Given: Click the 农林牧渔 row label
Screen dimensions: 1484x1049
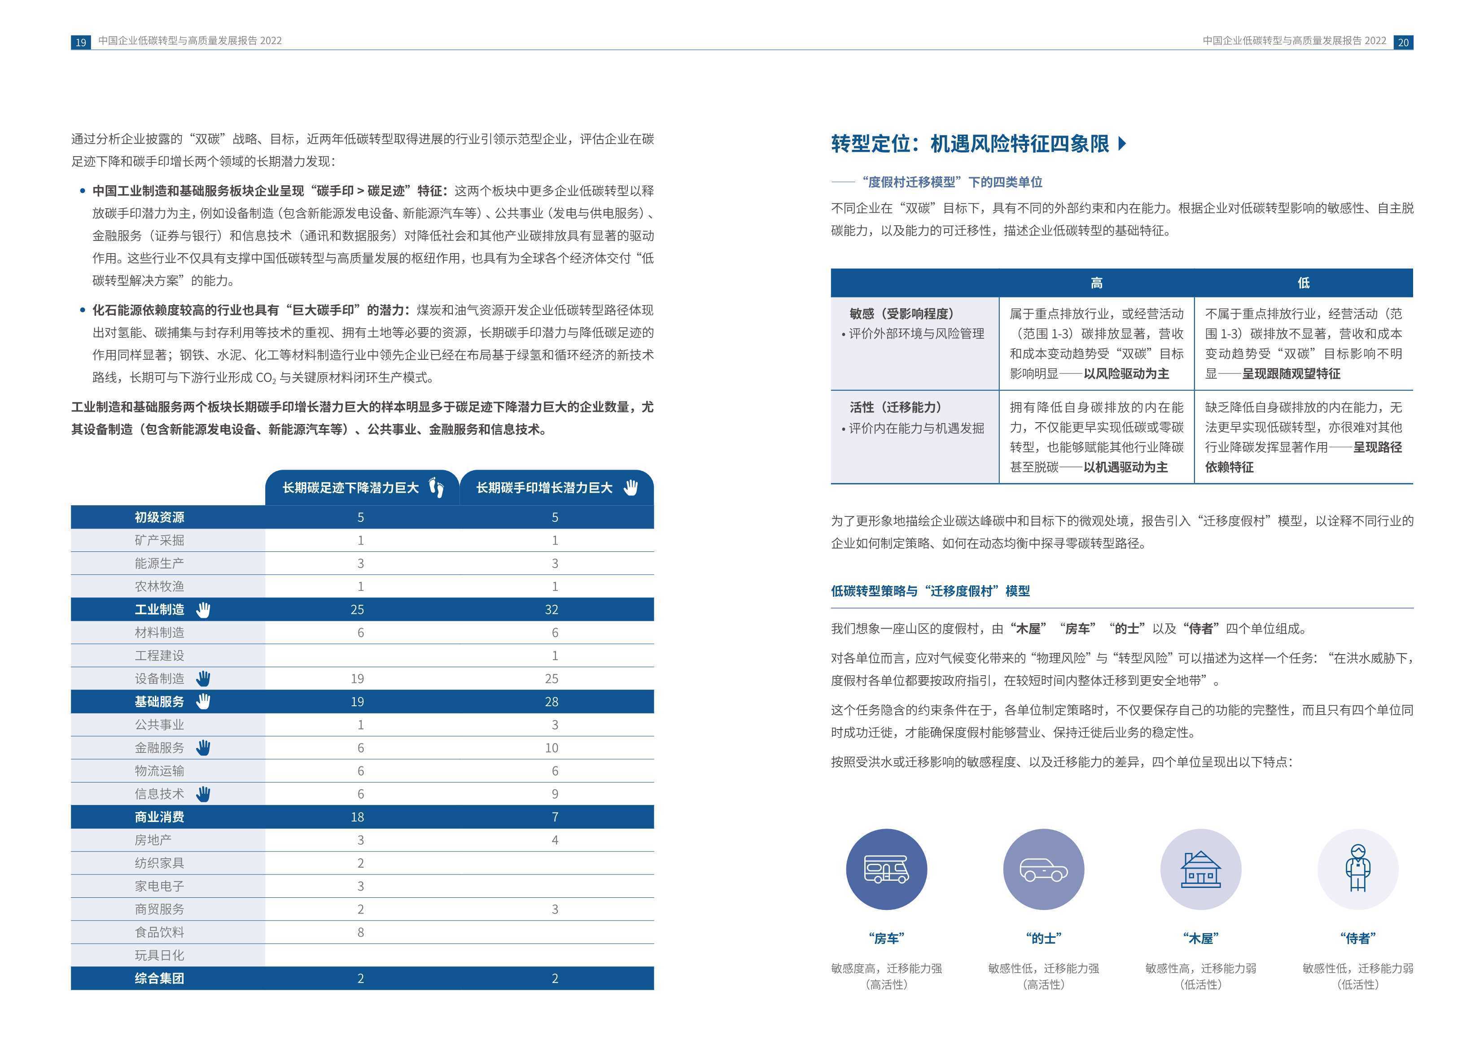Looking at the screenshot, I should tap(159, 586).
